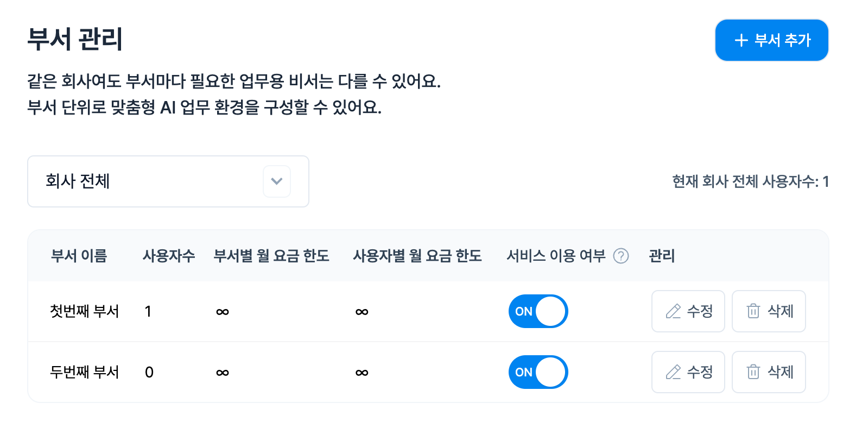
Task: Click the 부서 이름 column header
Action: pyautogui.click(x=79, y=256)
